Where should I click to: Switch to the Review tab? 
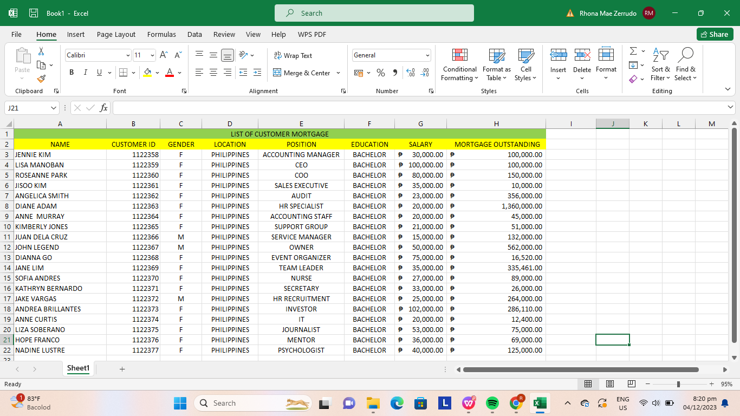pyautogui.click(x=224, y=34)
